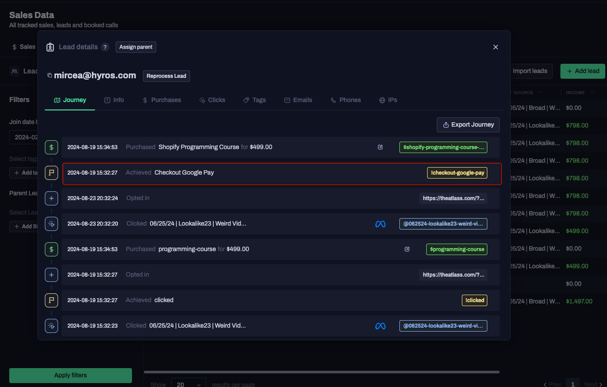607x387 pixels.
Task: Click the $shopify-programming-course tag
Action: [443, 147]
